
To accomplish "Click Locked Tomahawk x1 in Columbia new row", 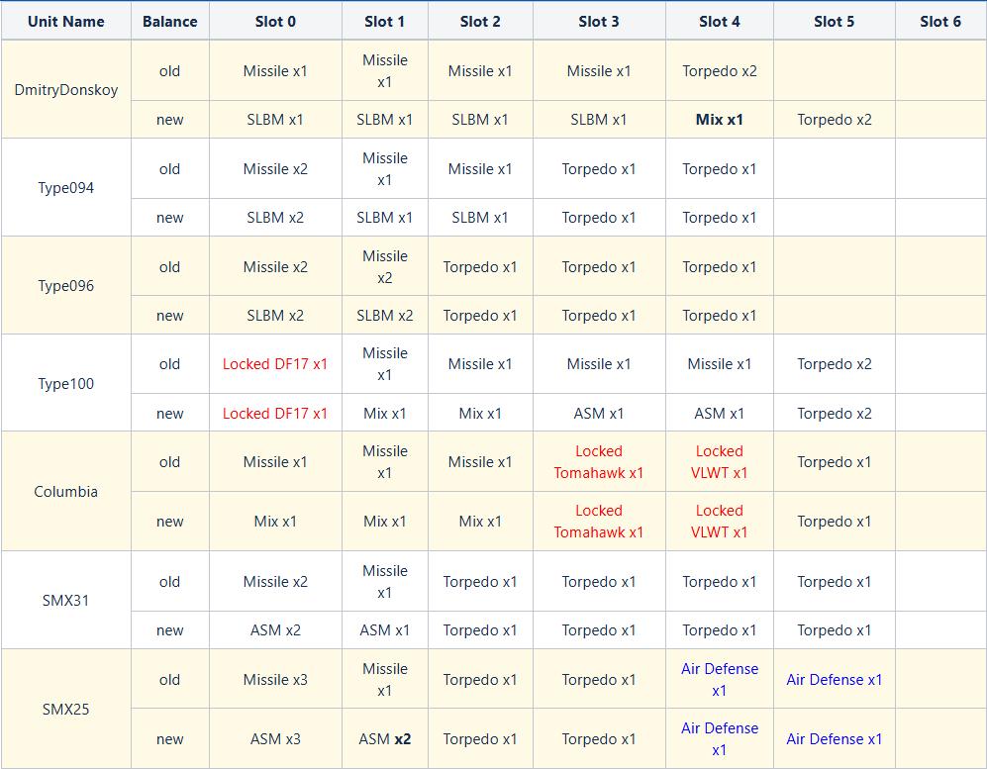I will pyautogui.click(x=599, y=521).
